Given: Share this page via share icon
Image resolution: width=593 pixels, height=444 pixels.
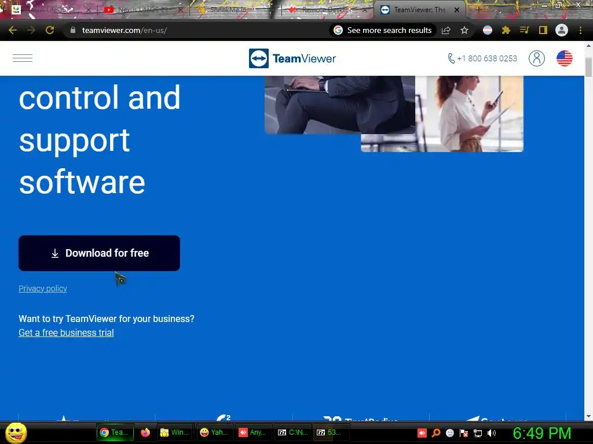Looking at the screenshot, I should pyautogui.click(x=446, y=30).
